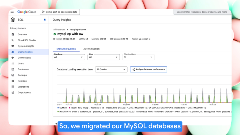Click the DB version MySQL 8.0.37 text
Image resolution: width=240 pixels, height=135 pixels.
point(64,39)
